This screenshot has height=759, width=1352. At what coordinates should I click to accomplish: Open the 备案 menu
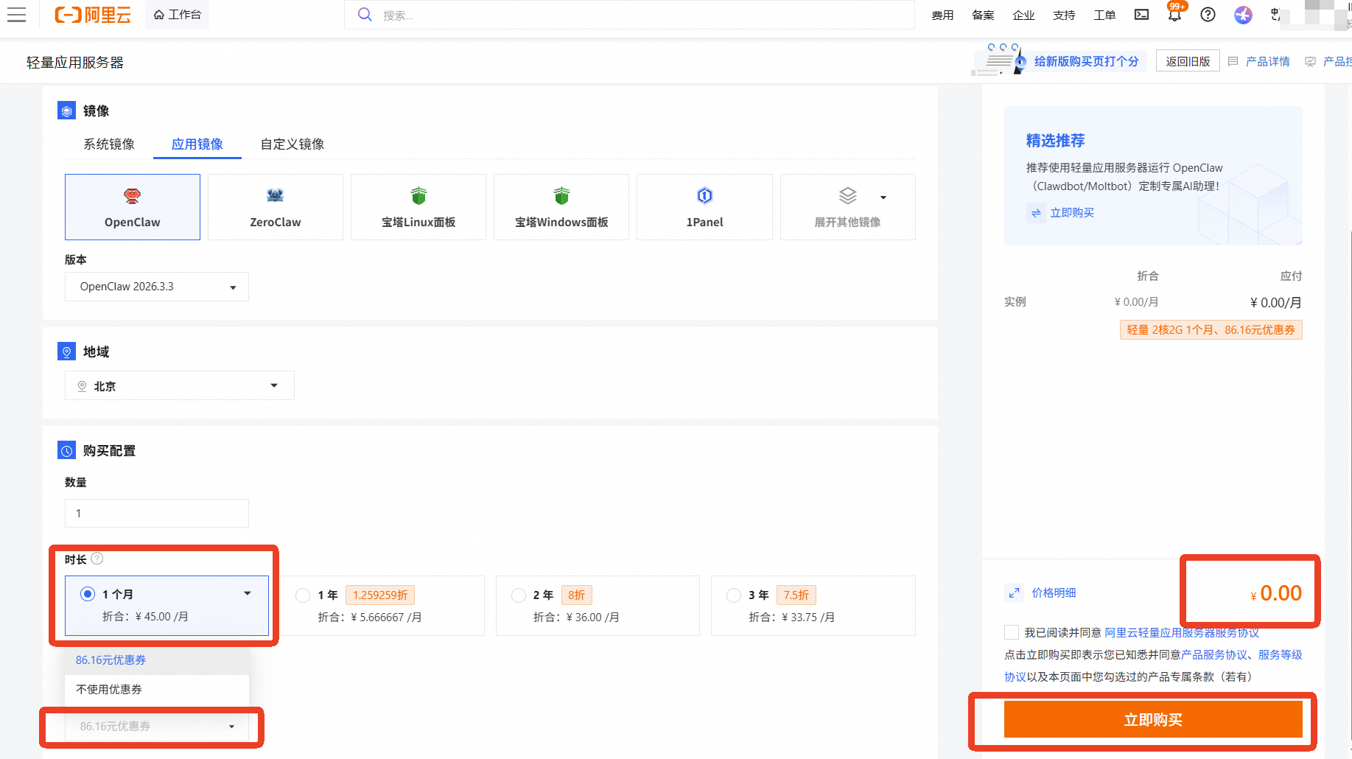tap(983, 15)
